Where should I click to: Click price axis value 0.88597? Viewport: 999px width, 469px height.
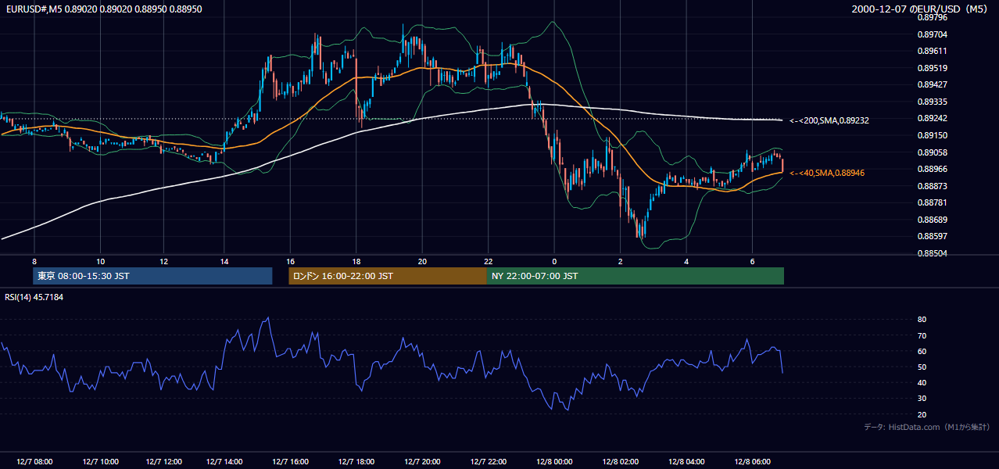932,236
